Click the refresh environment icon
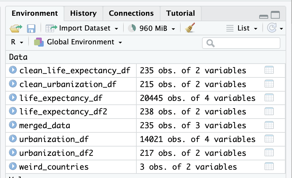 272,28
